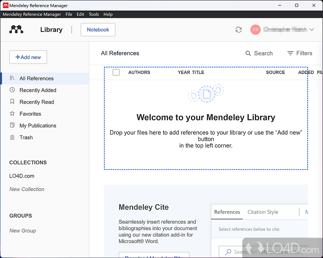Click the Mendeley logo icon
This screenshot has width=323, height=258.
click(x=16, y=30)
